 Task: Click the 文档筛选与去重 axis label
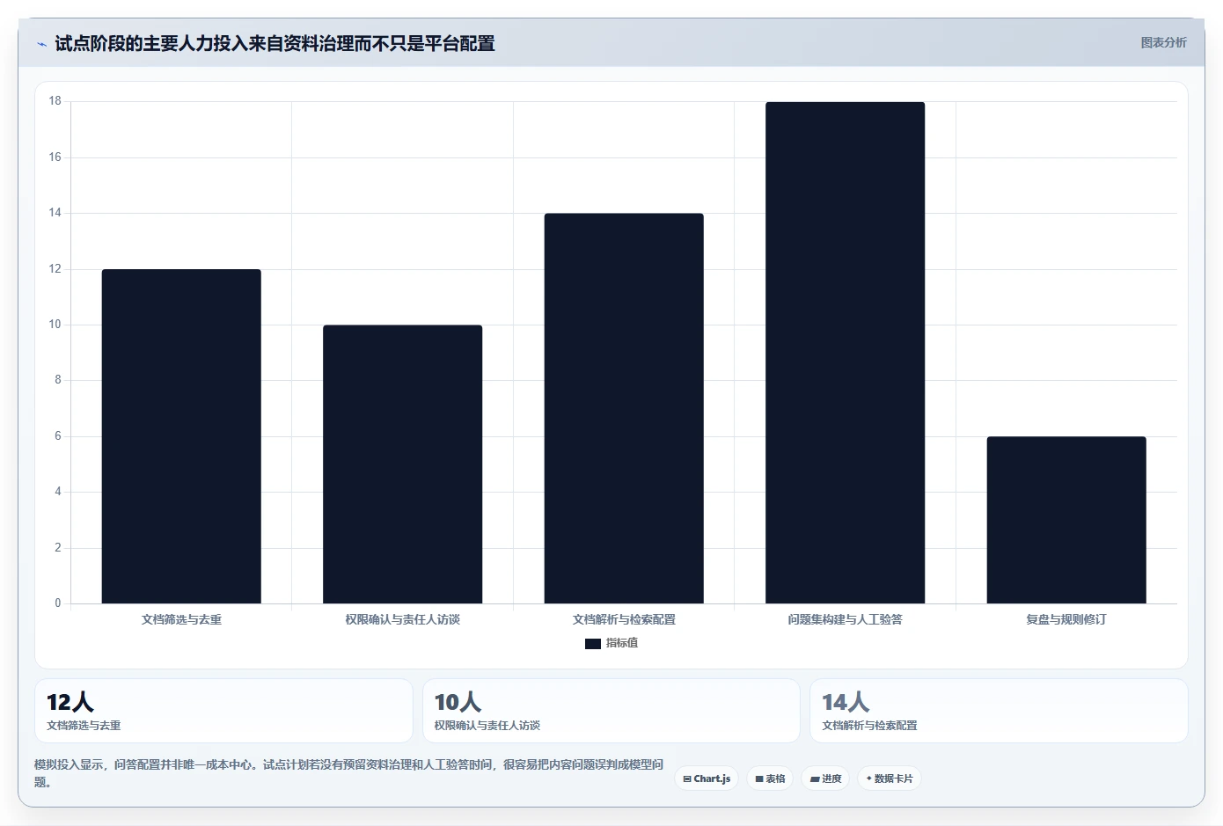[x=181, y=619]
